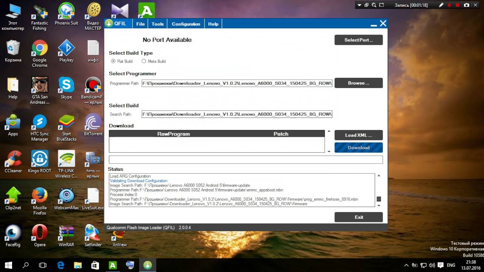Click into the Search Path field
The width and height of the screenshot is (484, 272).
[x=237, y=114]
